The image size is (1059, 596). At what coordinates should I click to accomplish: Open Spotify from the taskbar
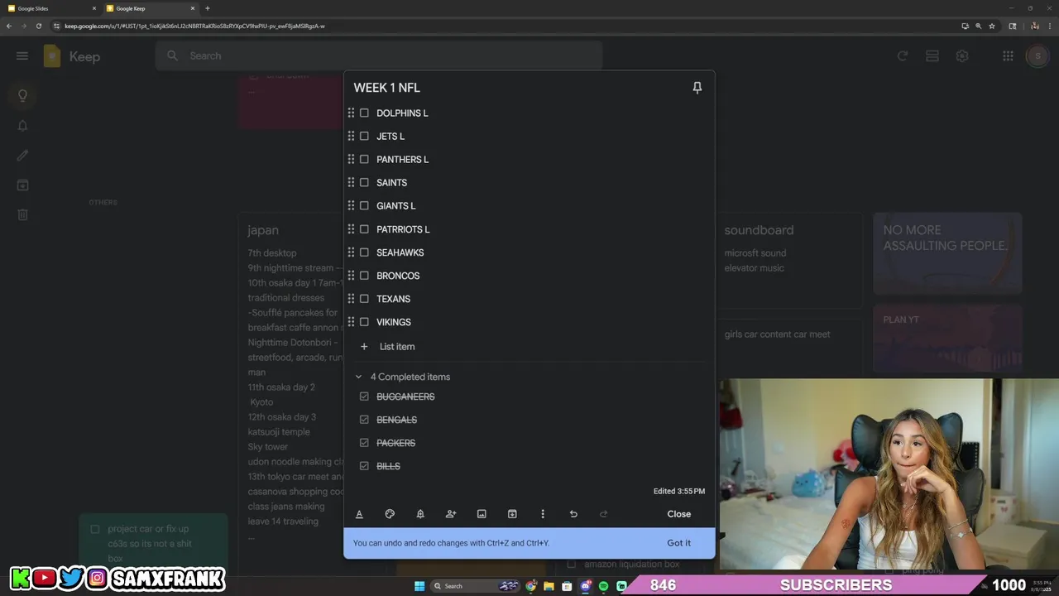603,586
